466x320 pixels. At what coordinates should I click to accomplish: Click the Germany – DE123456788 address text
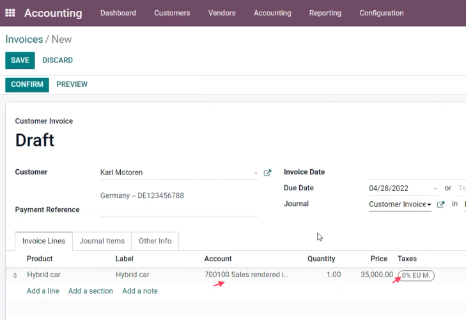(142, 195)
